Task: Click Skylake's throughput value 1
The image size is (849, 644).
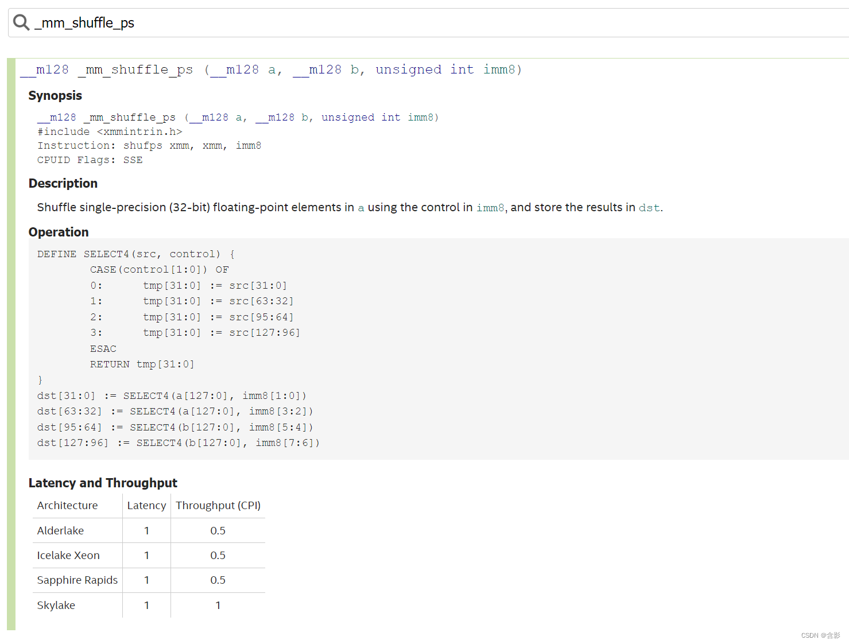Action: [x=218, y=605]
